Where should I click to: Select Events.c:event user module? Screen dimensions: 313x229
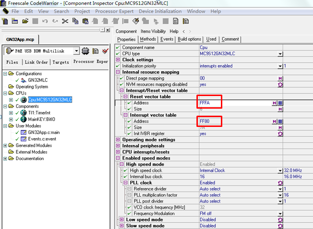(x=42, y=139)
